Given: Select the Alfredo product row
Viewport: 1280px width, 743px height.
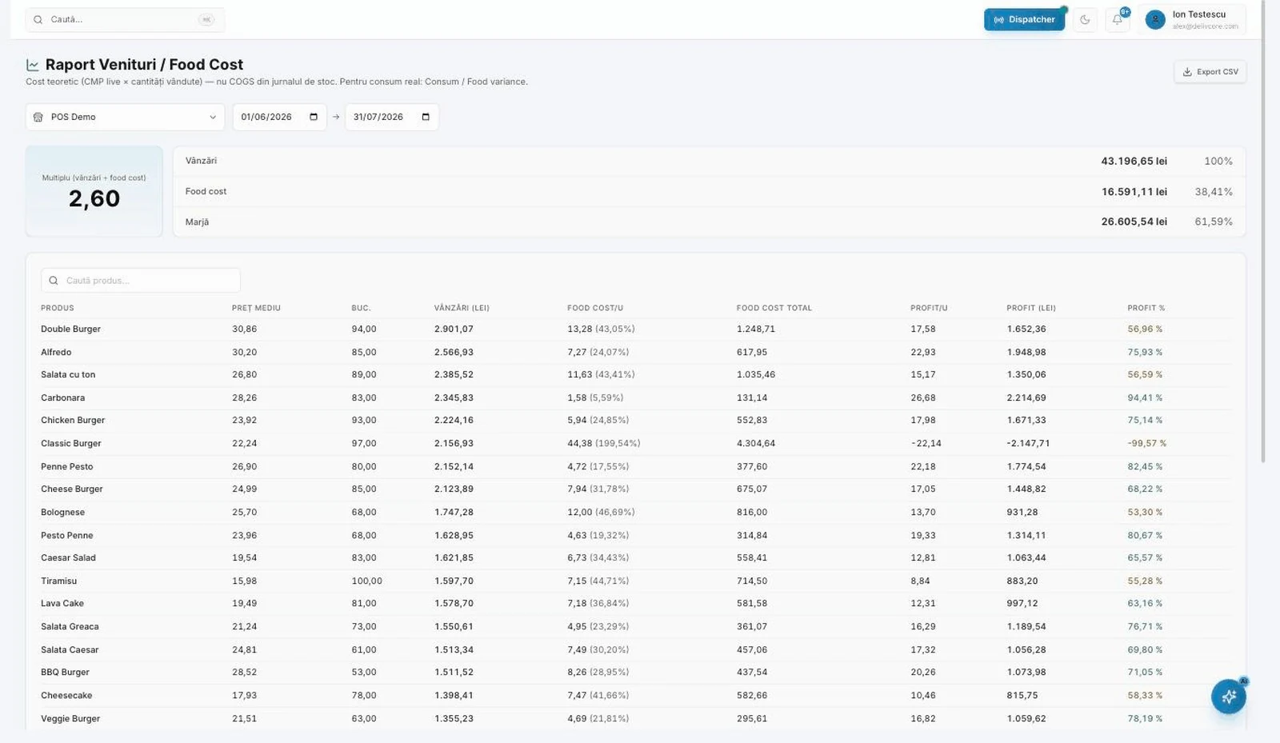Looking at the screenshot, I should [636, 352].
